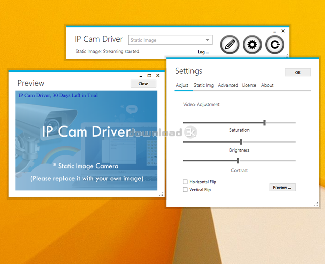Open the Advanced settings tab

coord(228,85)
